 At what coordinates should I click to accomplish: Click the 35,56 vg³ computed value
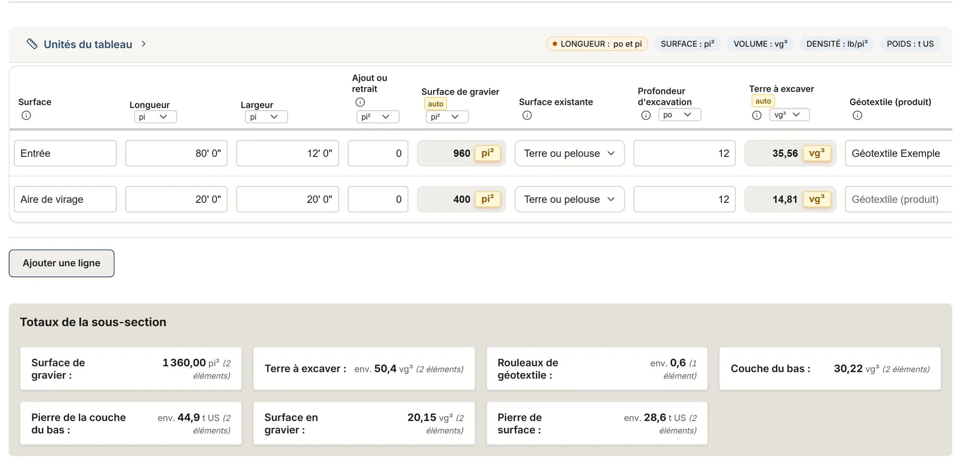pyautogui.click(x=790, y=153)
